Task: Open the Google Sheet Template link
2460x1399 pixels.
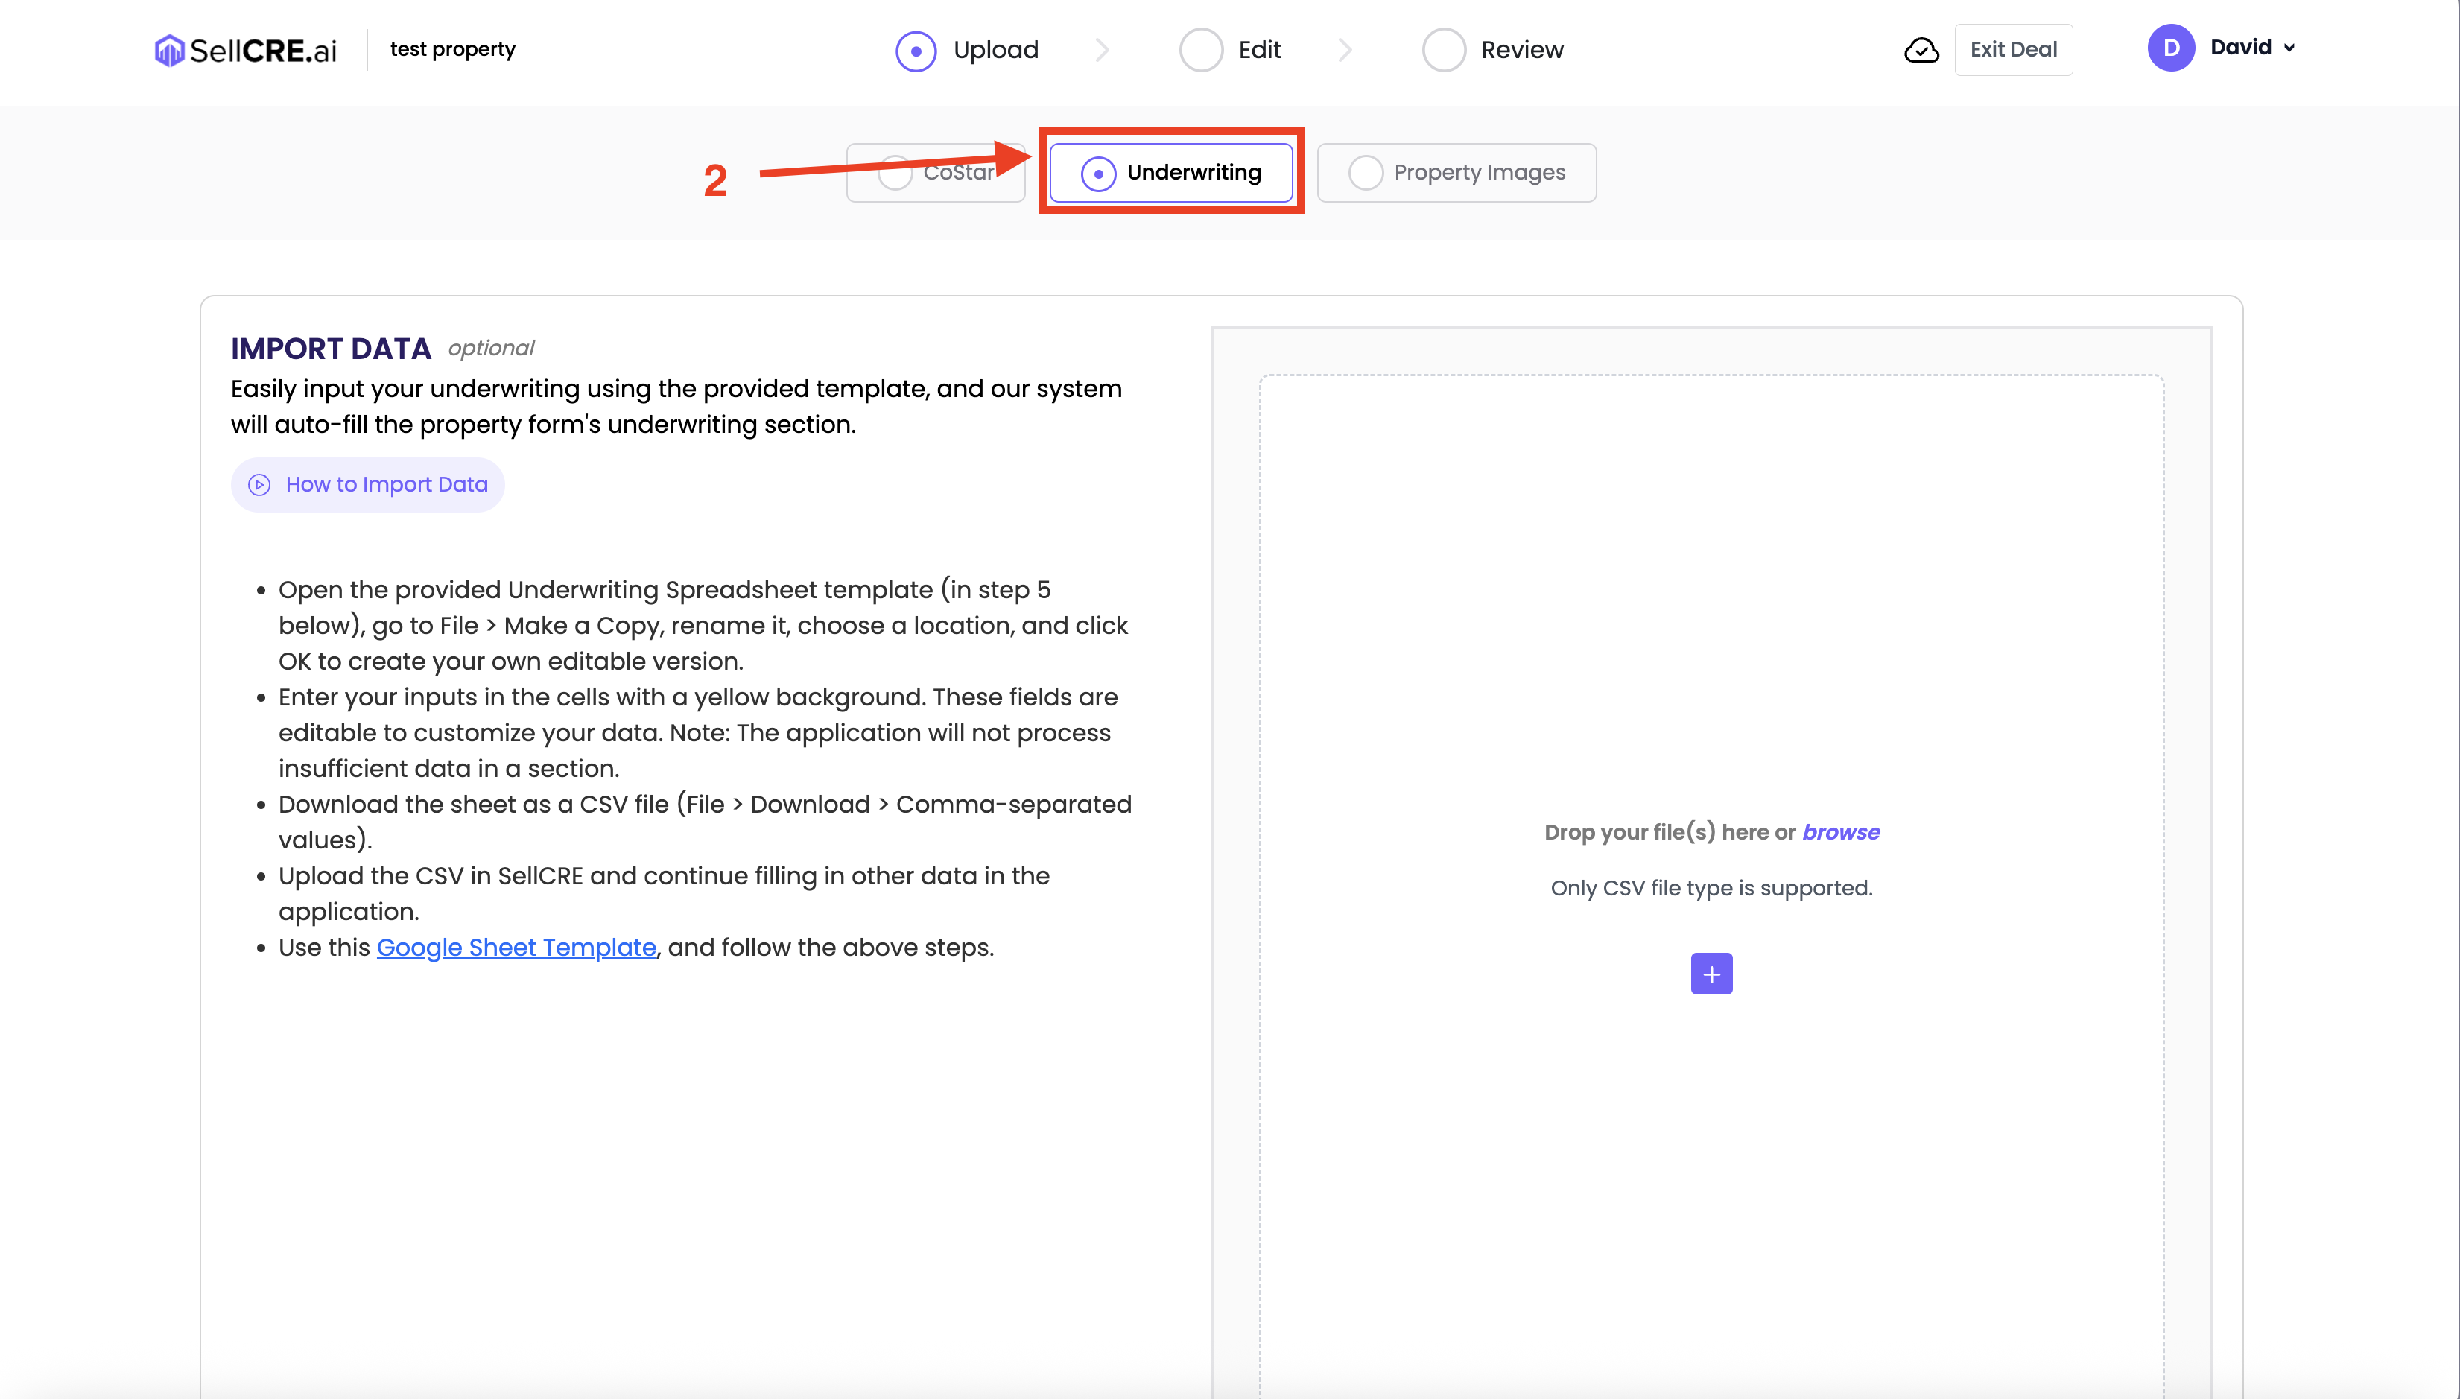Action: click(x=516, y=948)
